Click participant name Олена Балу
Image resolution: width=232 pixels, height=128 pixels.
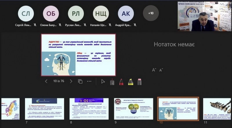click(48, 25)
